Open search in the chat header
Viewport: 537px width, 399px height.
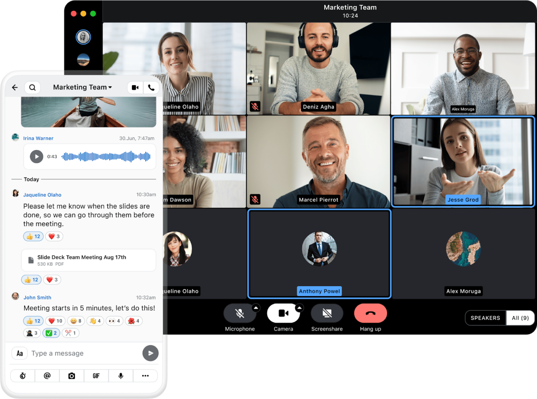point(33,87)
